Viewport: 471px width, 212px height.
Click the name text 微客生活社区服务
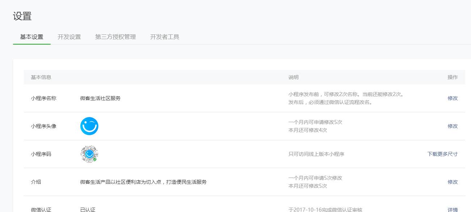(100, 98)
